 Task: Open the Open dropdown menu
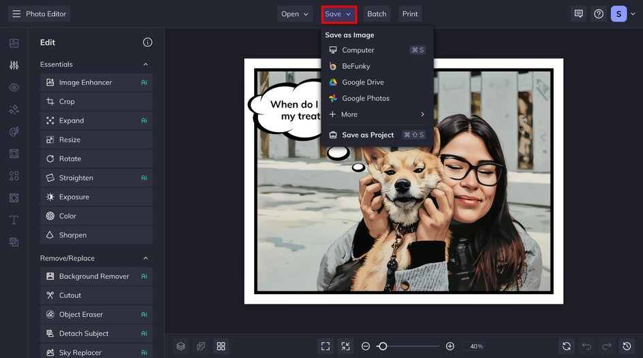pyautogui.click(x=295, y=14)
